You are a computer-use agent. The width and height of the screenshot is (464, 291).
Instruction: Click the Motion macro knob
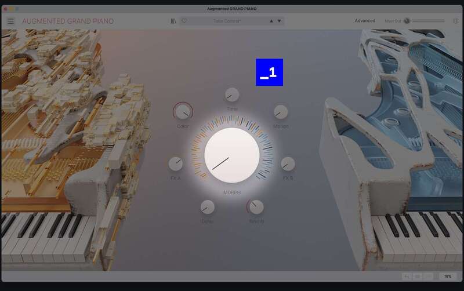pos(281,112)
